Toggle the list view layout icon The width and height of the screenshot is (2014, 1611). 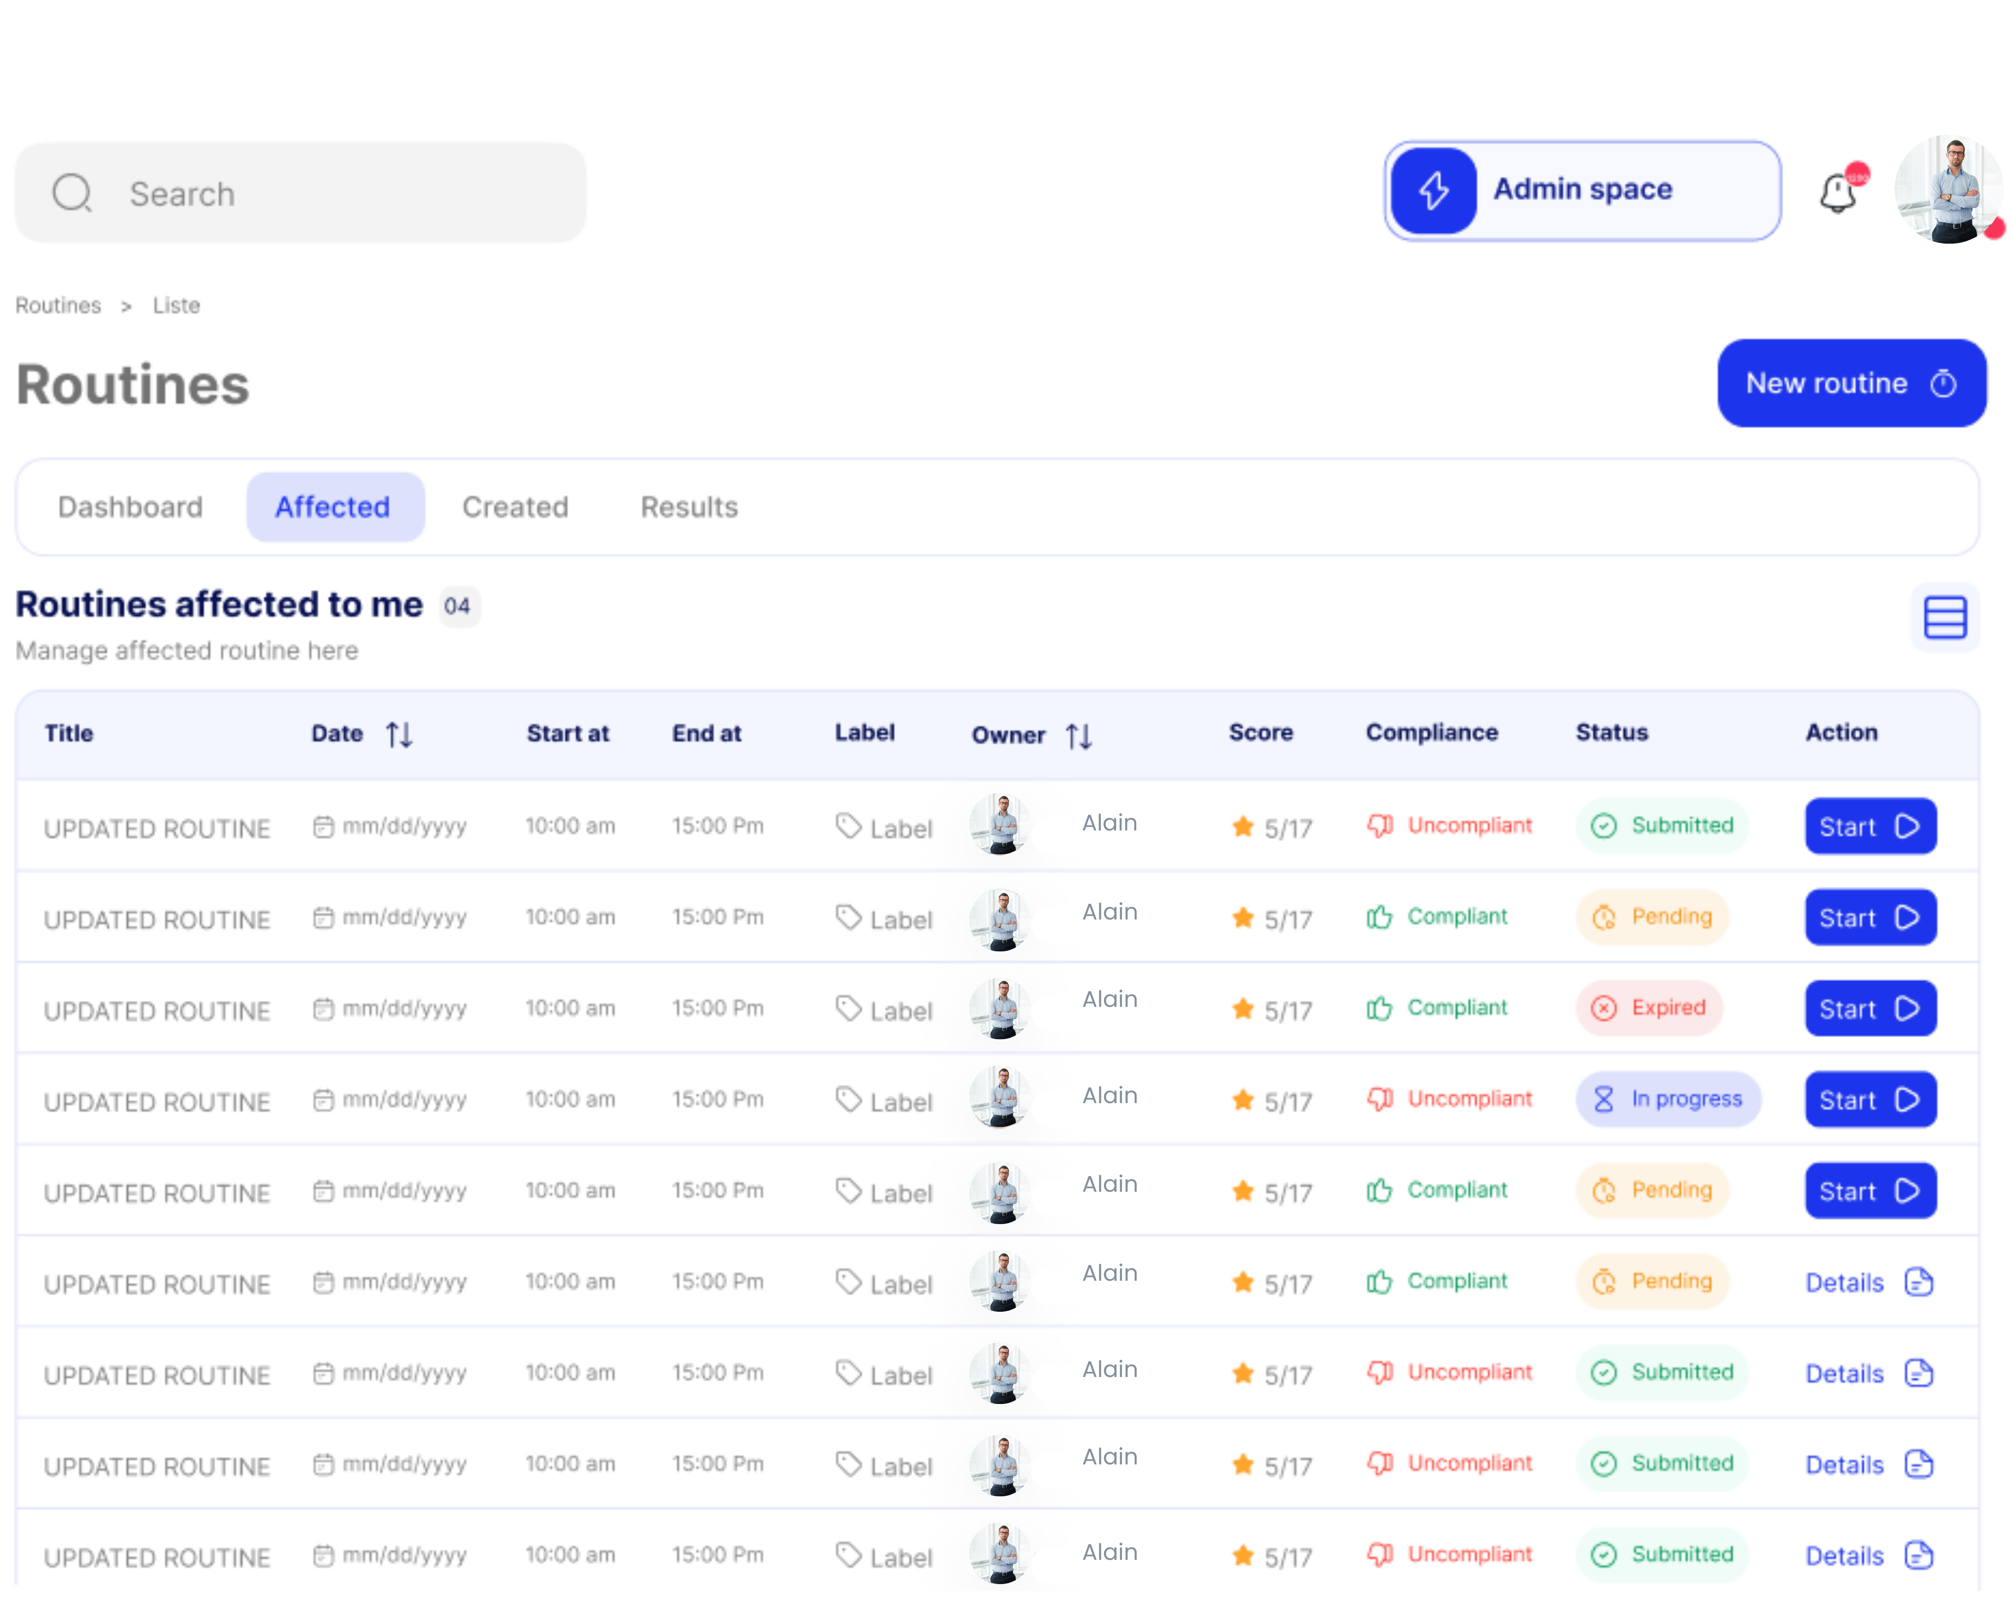[x=1945, y=617]
